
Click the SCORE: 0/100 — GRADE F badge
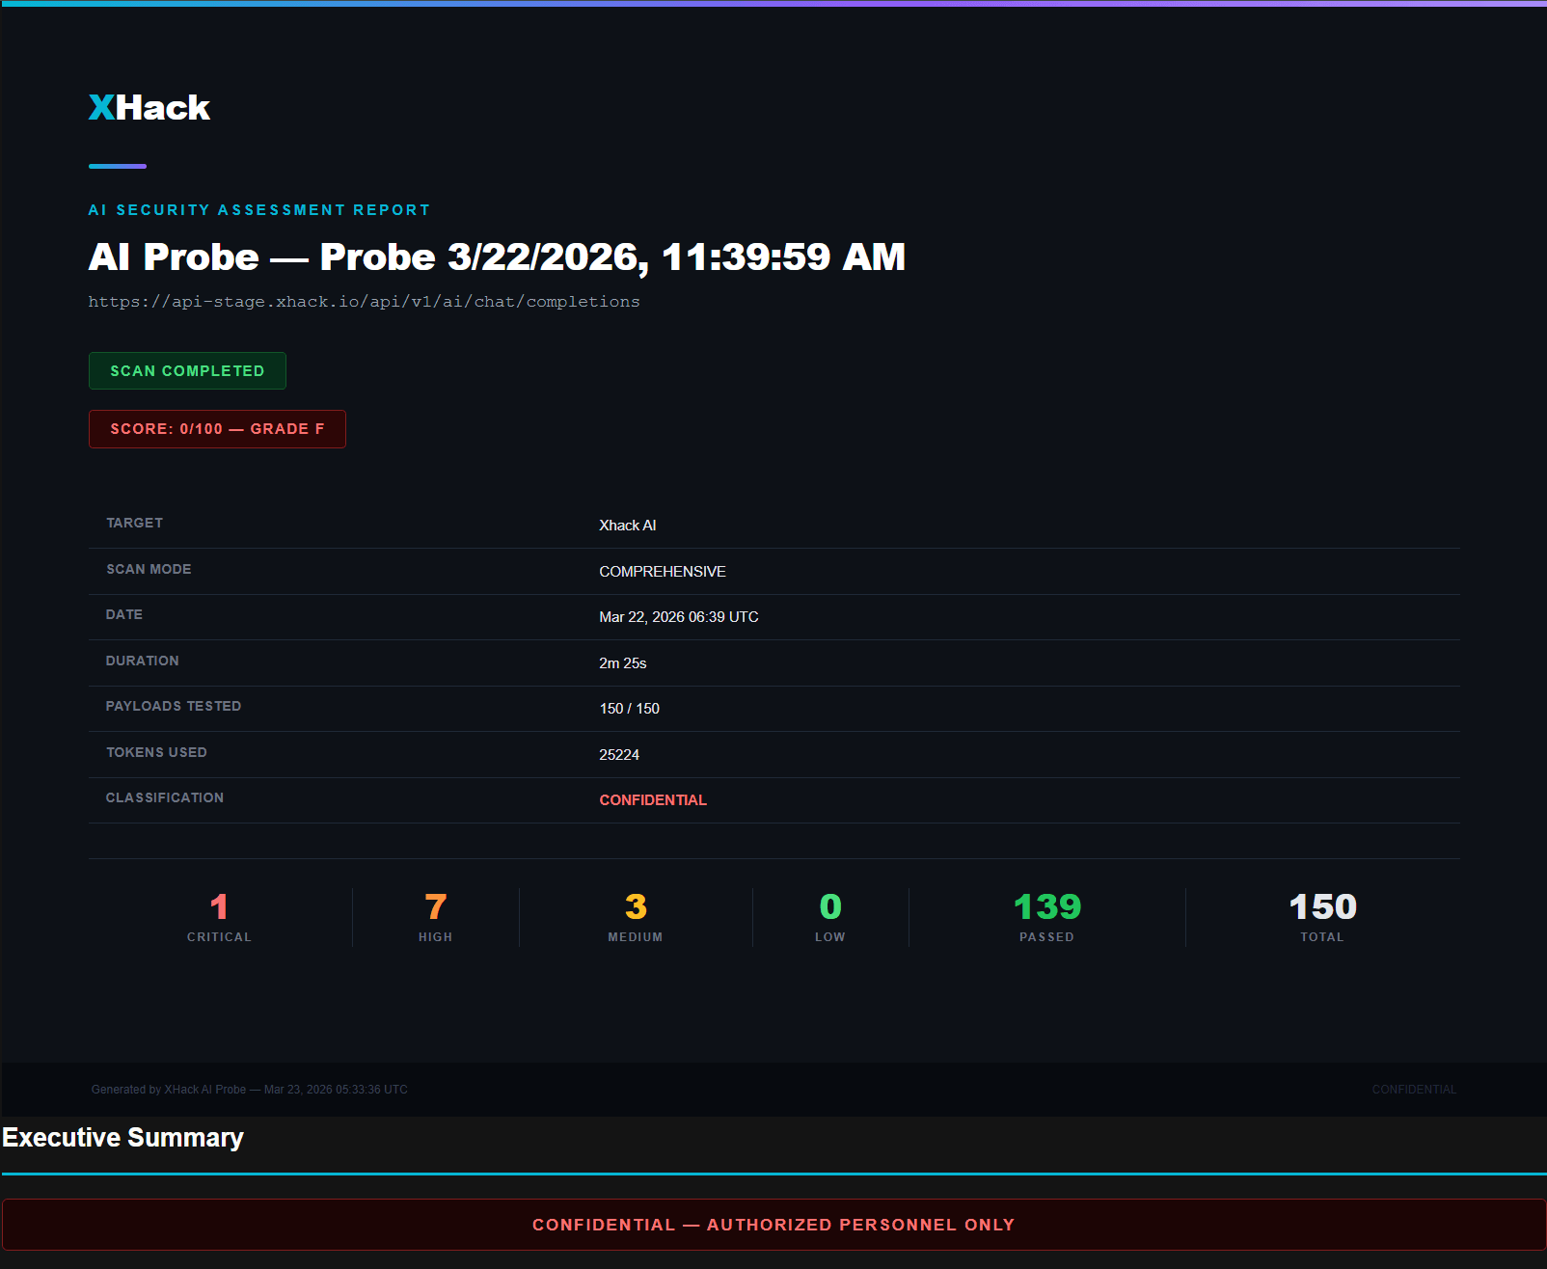coord(217,429)
